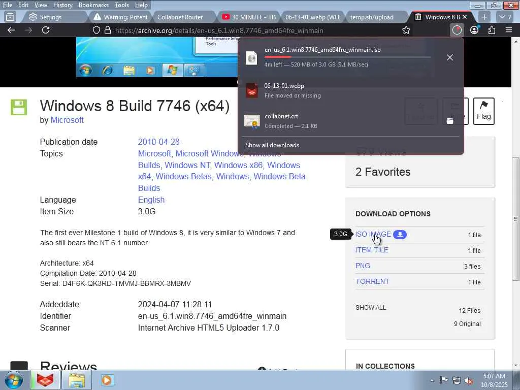Open the extensions puzzle icon
This screenshot has height=390, width=520.
492,30
